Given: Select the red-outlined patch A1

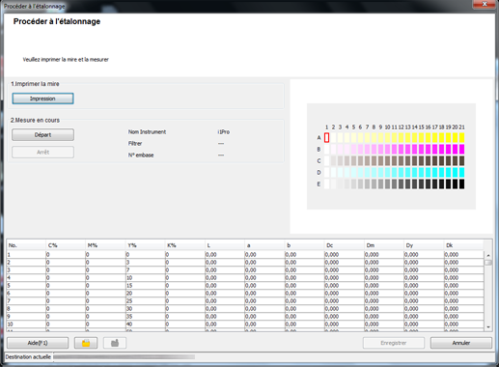Looking at the screenshot, I should click(x=326, y=137).
